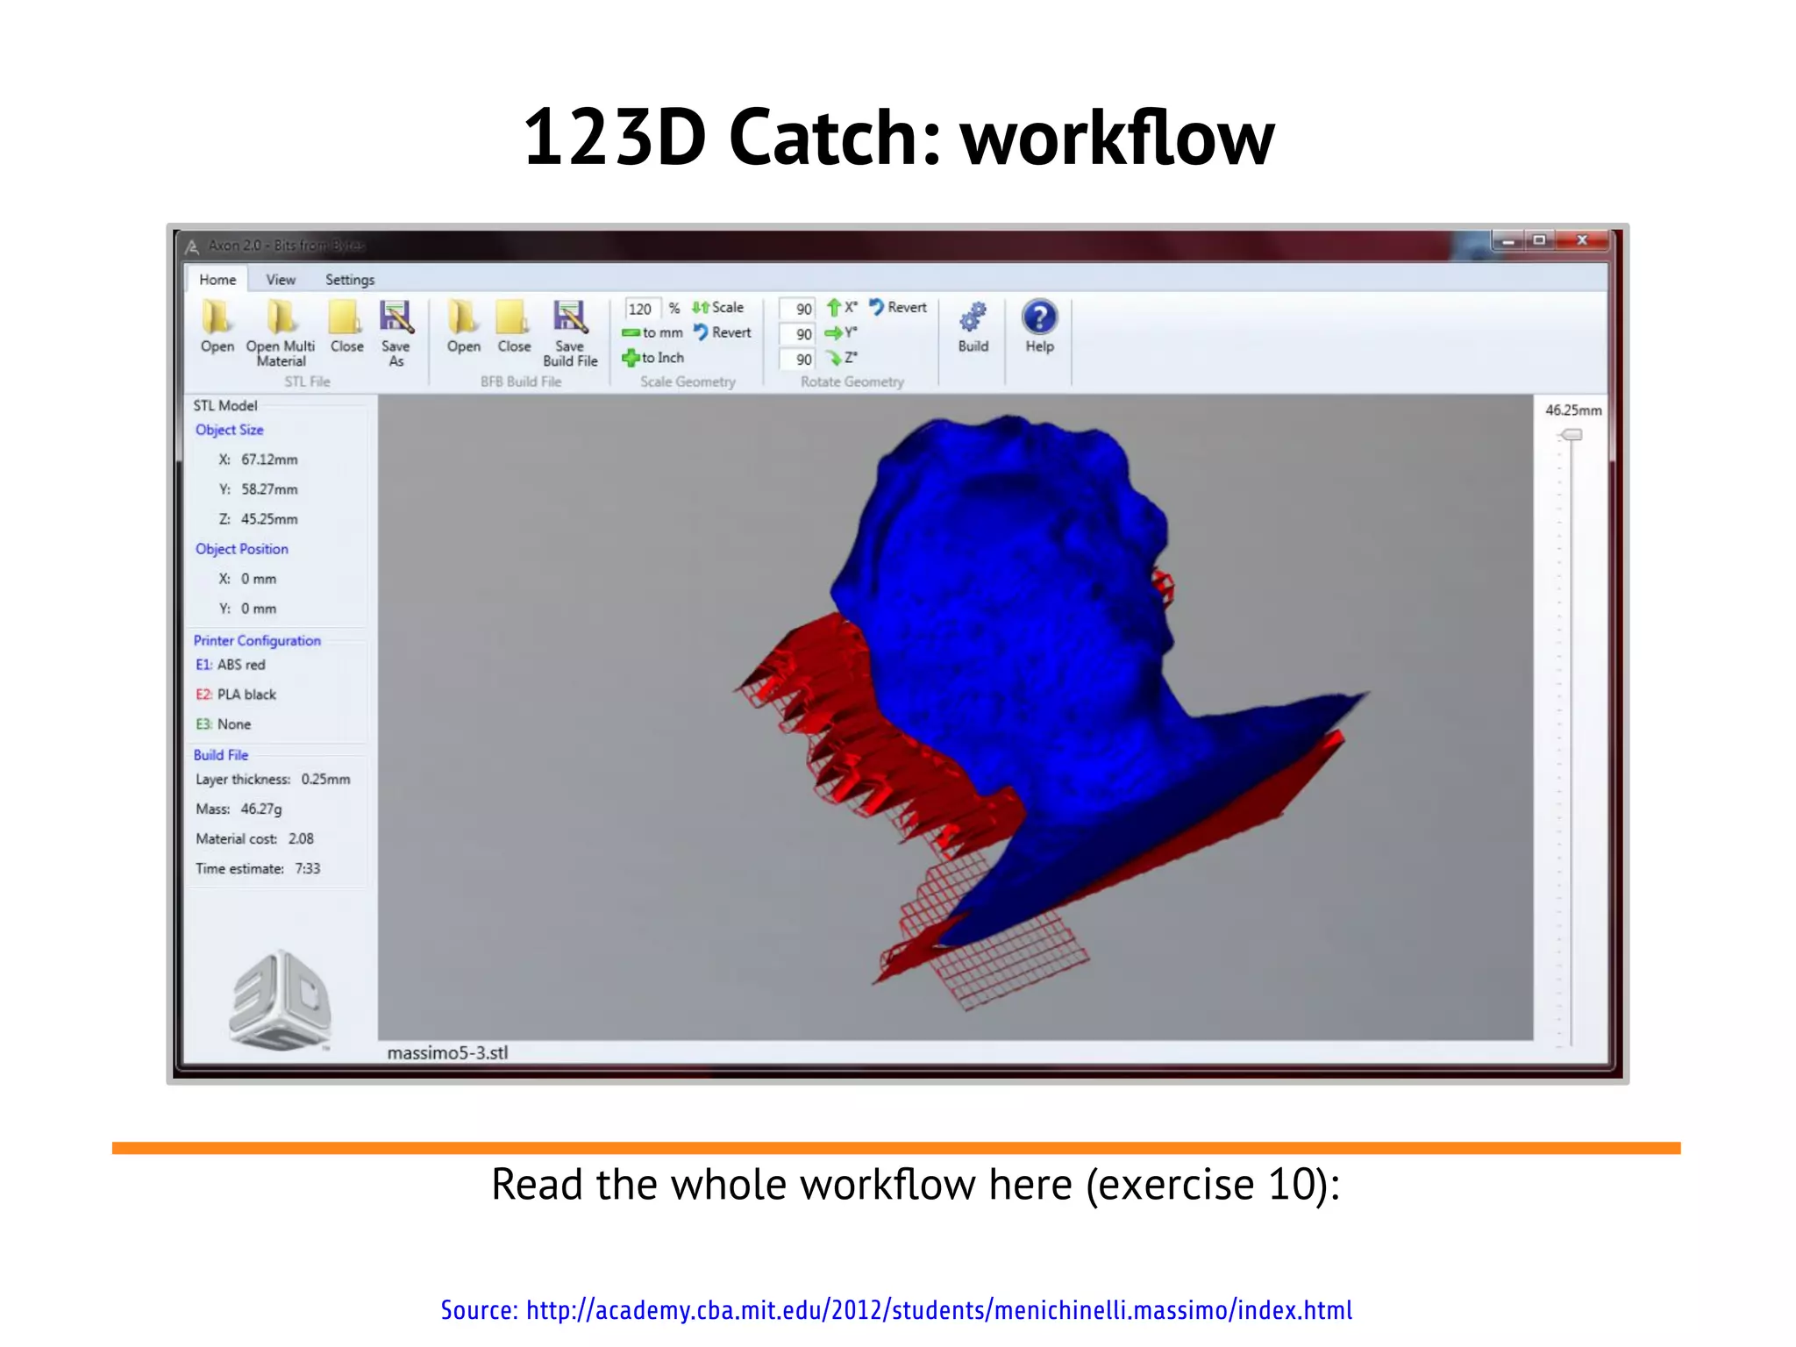
Task: Click the Object Size heading
Action: click(229, 430)
